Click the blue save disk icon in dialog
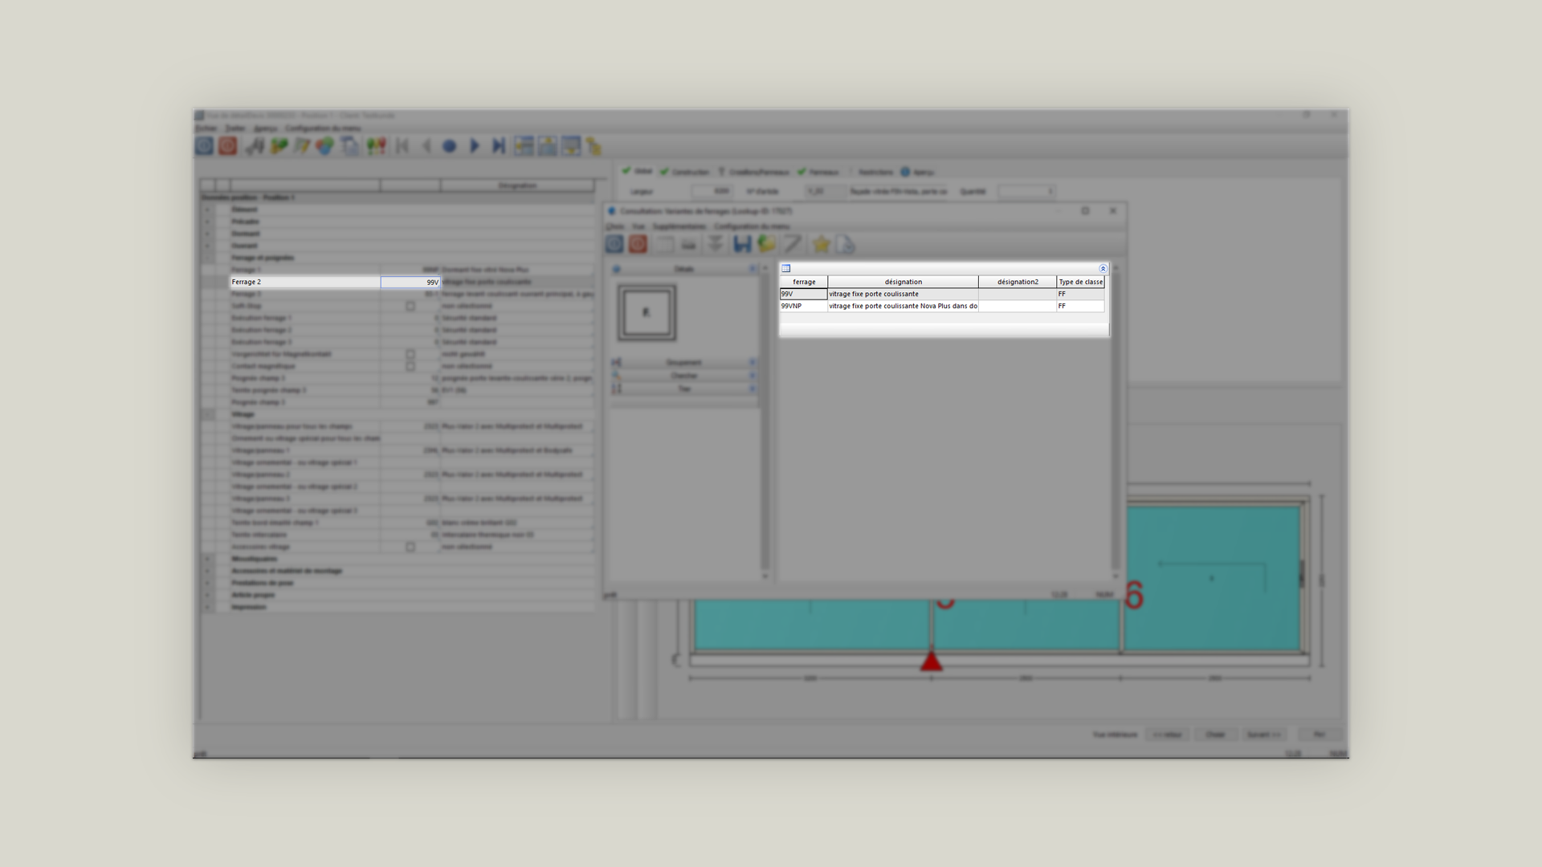The image size is (1542, 867). click(742, 244)
